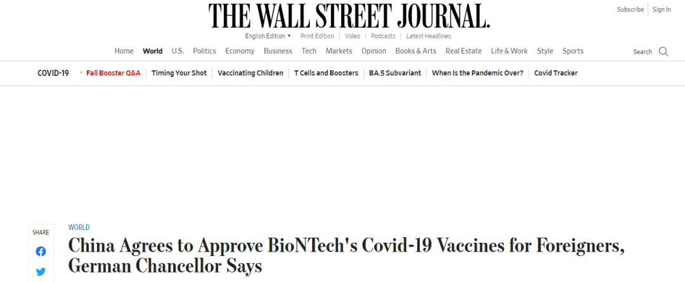Click the Sign In link
Screen dimensions: 685x282
coord(662,10)
